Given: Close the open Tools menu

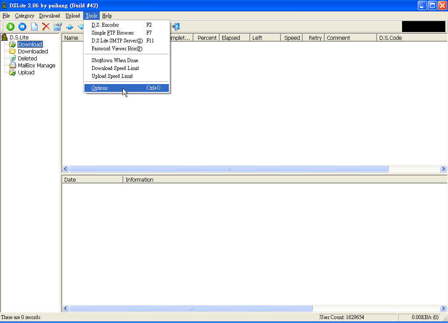Looking at the screenshot, I should (91, 16).
